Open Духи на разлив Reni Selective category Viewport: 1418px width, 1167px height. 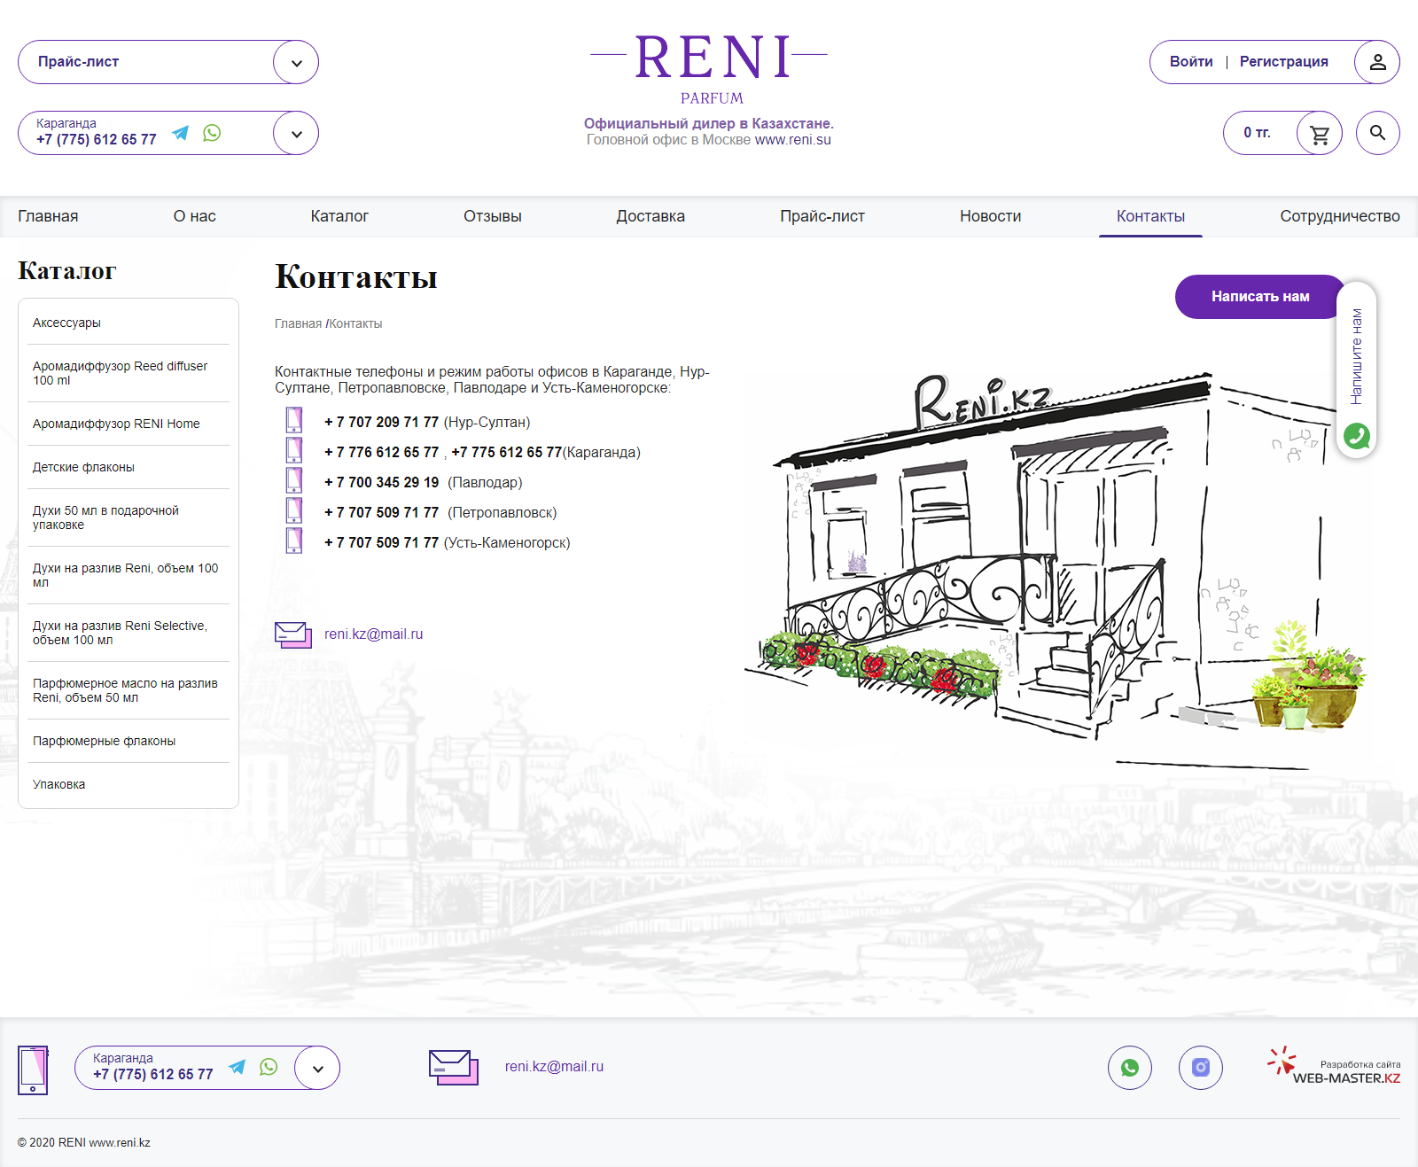129,633
